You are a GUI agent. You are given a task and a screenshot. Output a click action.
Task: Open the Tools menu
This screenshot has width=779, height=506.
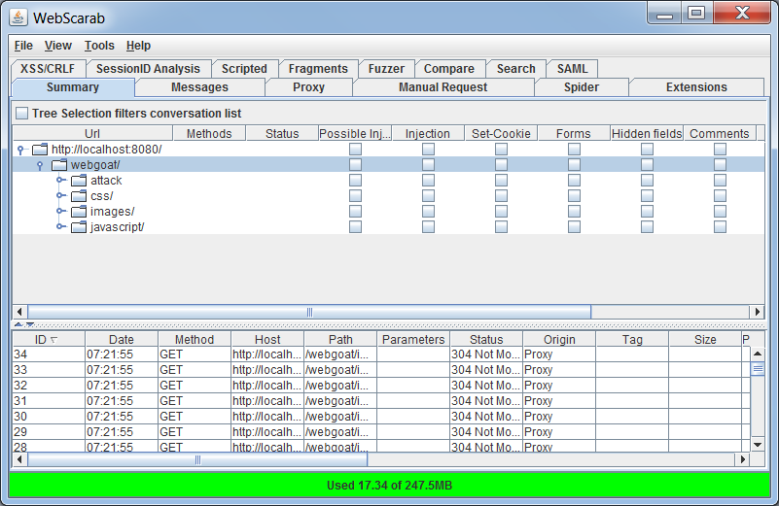[99, 46]
